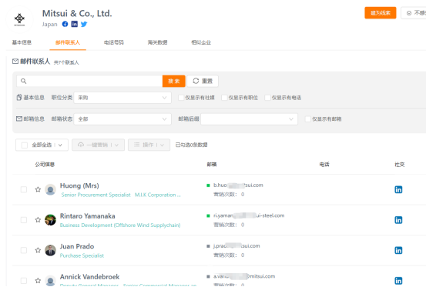This screenshot has height=287, width=426.
Task: Click the 公司信息 column header
Action: [45, 165]
